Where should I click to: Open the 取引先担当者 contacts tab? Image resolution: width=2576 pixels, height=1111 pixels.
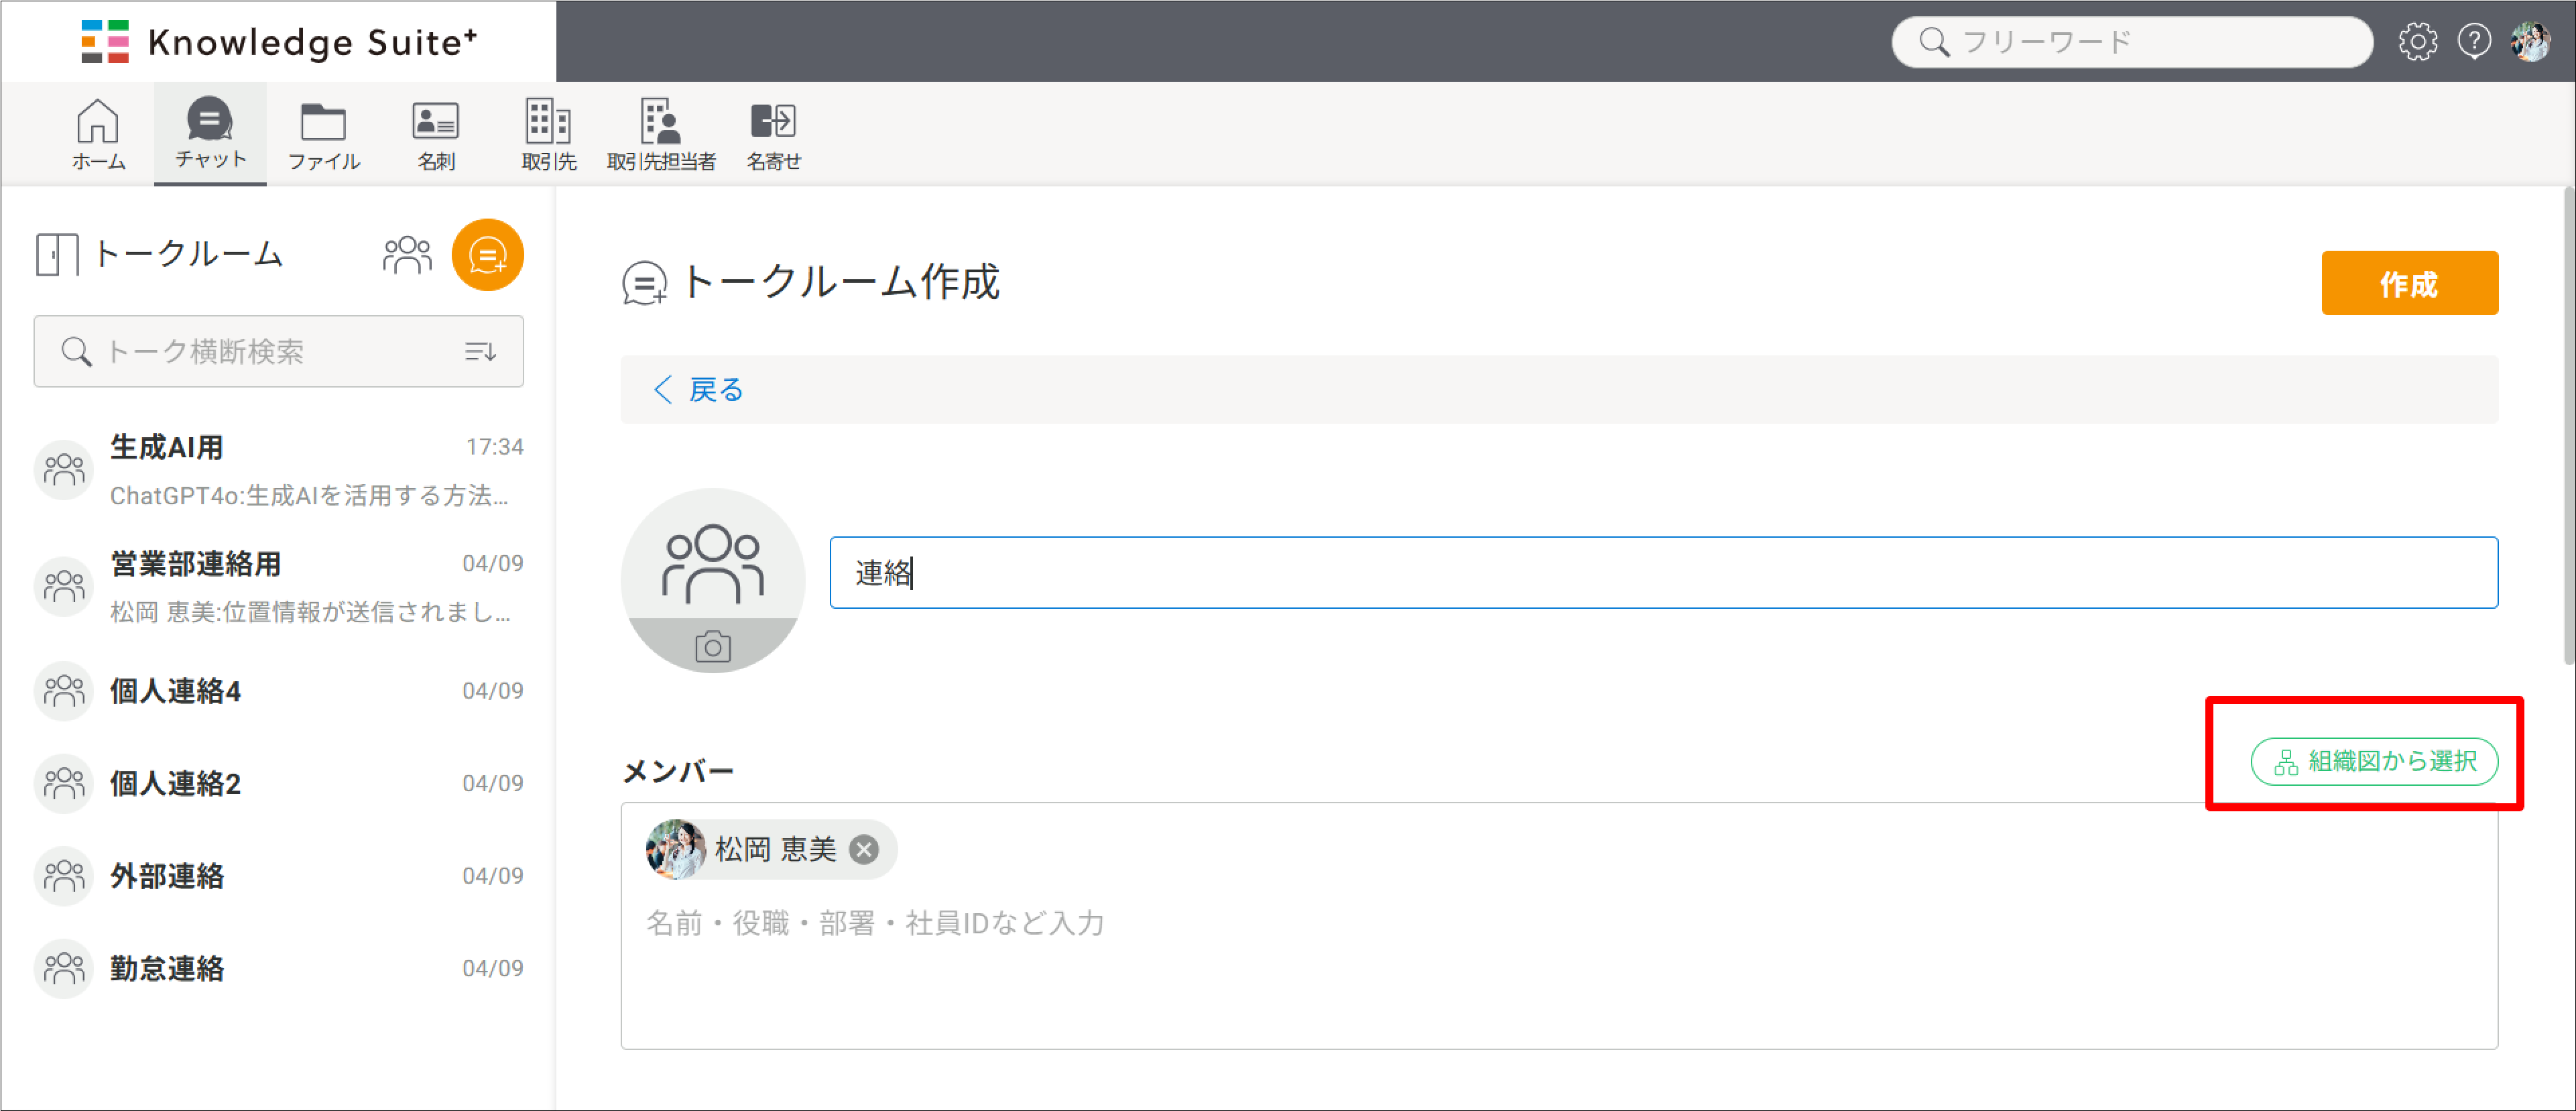tap(661, 135)
